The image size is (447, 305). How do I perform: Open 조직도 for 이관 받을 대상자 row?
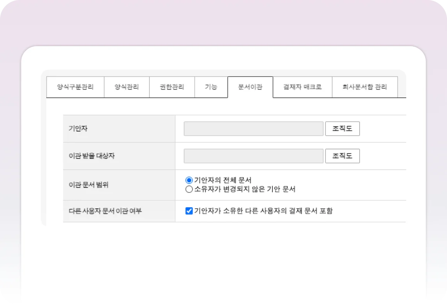[342, 156]
